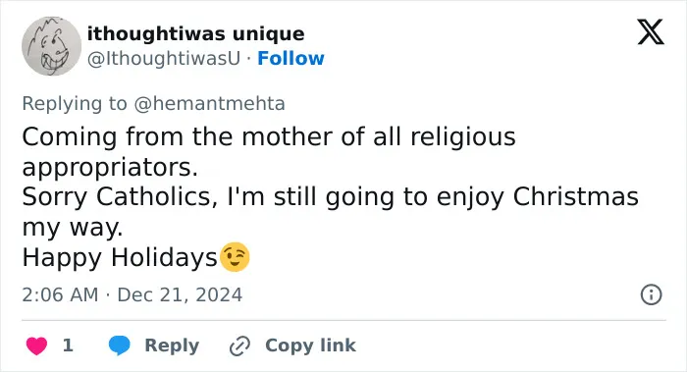Viewport: 687px width, 372px height.
Task: Click the like count number 1
Action: [x=68, y=345]
